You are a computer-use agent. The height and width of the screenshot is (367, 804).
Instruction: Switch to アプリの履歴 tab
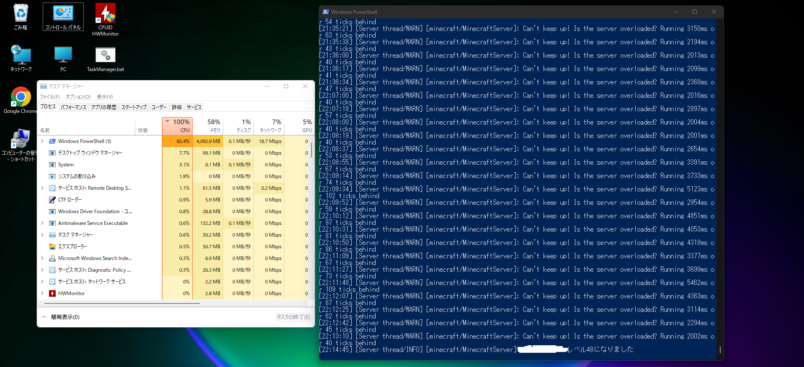click(x=103, y=107)
